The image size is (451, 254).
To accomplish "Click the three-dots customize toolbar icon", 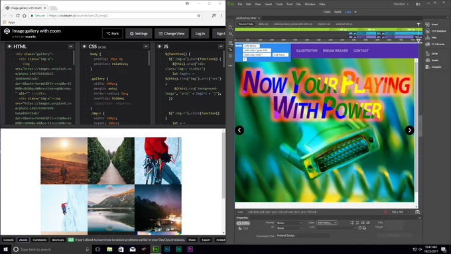I will pos(230,66).
